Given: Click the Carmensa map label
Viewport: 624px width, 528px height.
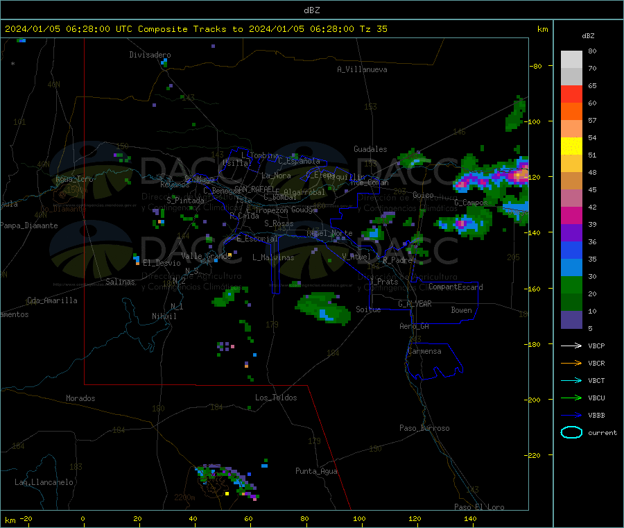Looking at the screenshot, I should click(x=424, y=351).
